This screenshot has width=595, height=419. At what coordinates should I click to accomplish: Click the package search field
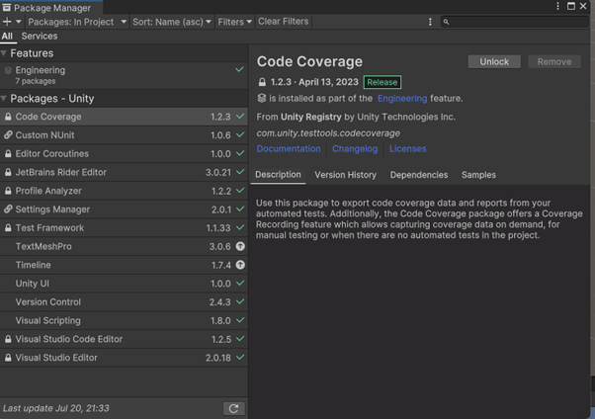point(514,22)
